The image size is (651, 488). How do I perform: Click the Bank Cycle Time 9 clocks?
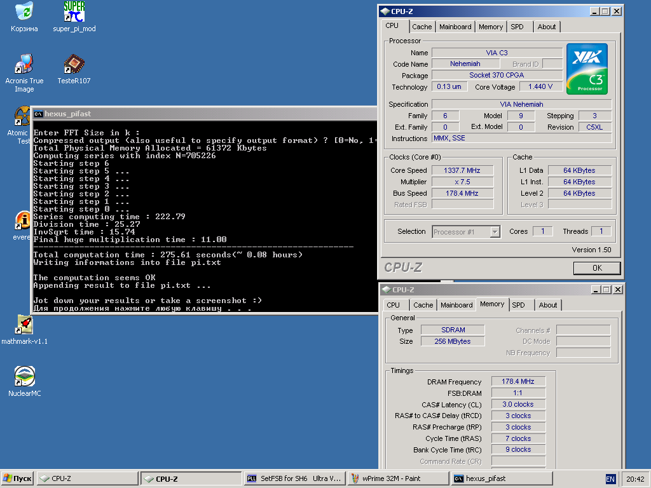(x=518, y=449)
